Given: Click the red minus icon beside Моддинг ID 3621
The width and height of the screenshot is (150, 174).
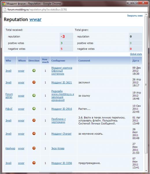Looking at the screenshot, I should pos(34,82).
